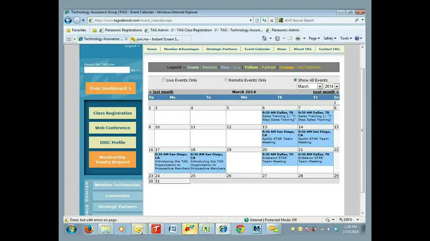The width and height of the screenshot is (430, 241).
Task: Click the DISC Profile button
Action: click(112, 143)
